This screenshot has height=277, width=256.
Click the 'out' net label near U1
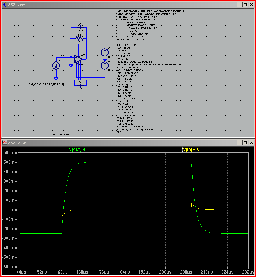(85, 55)
